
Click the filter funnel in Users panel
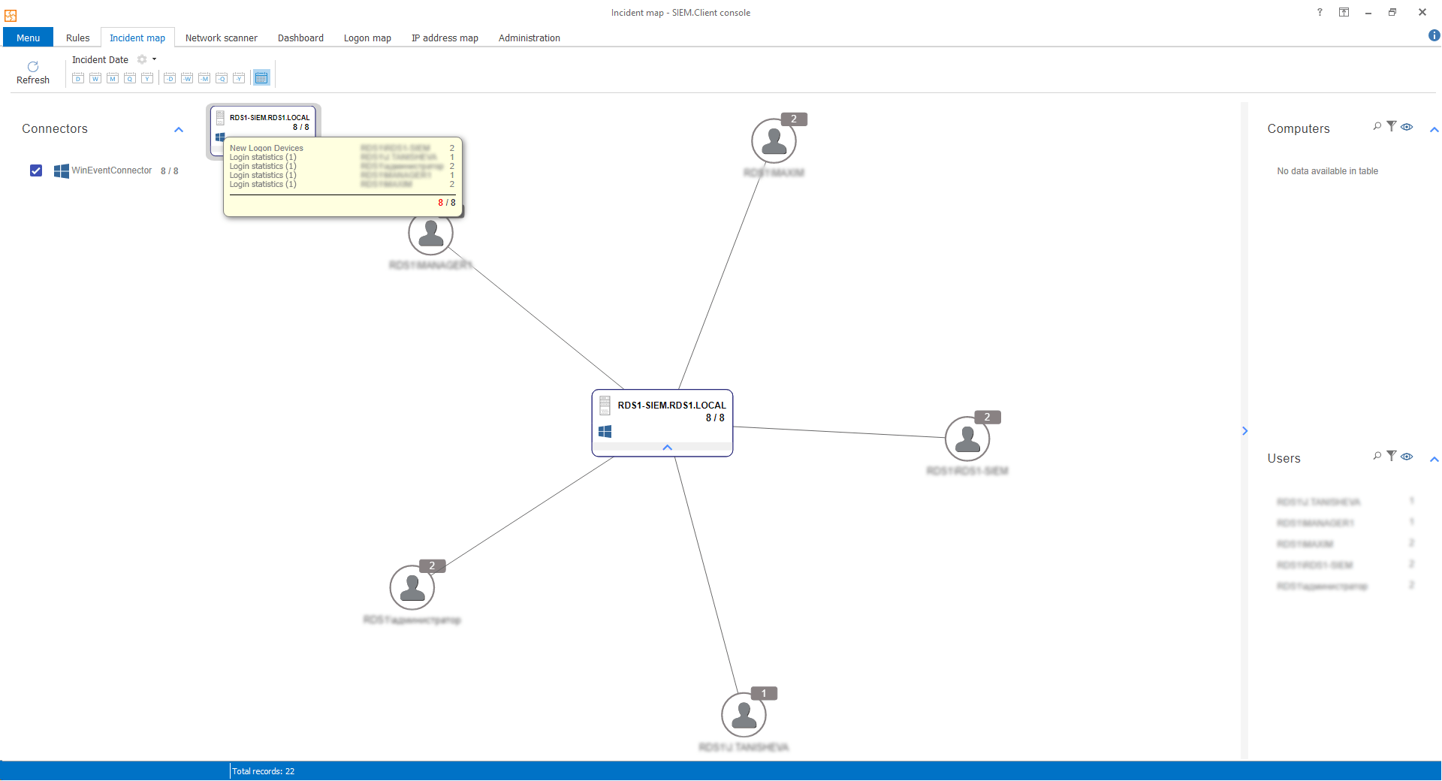1392,456
